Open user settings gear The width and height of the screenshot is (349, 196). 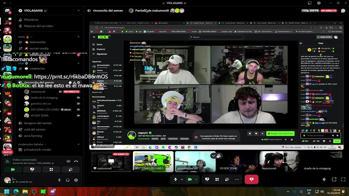[76, 180]
